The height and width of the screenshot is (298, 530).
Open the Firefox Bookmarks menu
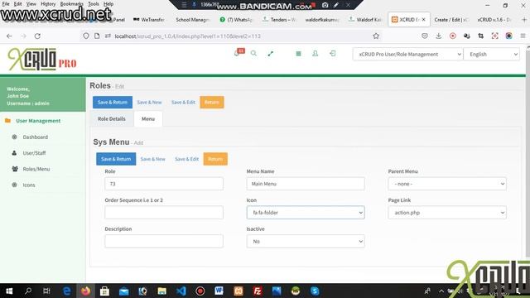tap(71, 3)
